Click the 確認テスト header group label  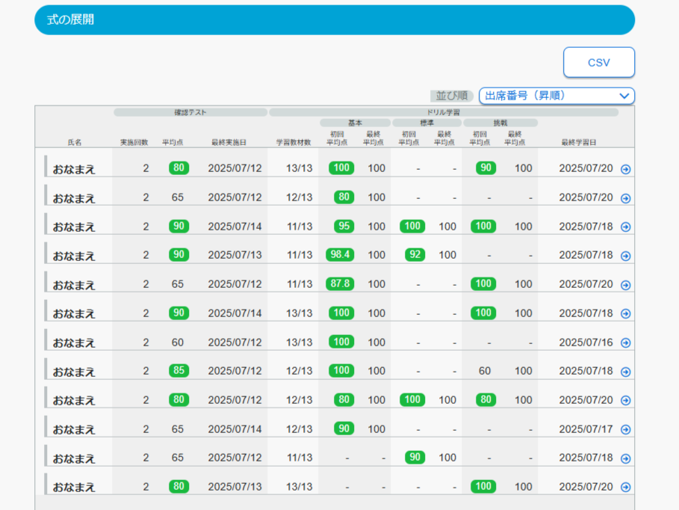190,112
